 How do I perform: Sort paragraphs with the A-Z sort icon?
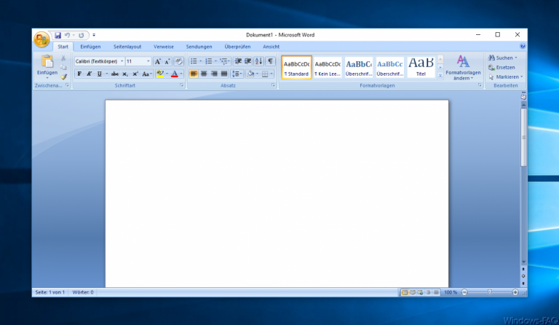point(259,61)
